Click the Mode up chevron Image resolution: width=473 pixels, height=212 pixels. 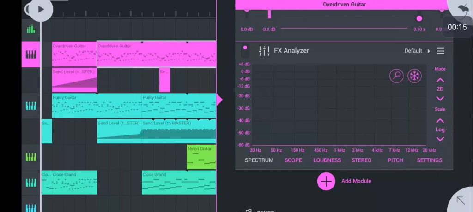(440, 80)
